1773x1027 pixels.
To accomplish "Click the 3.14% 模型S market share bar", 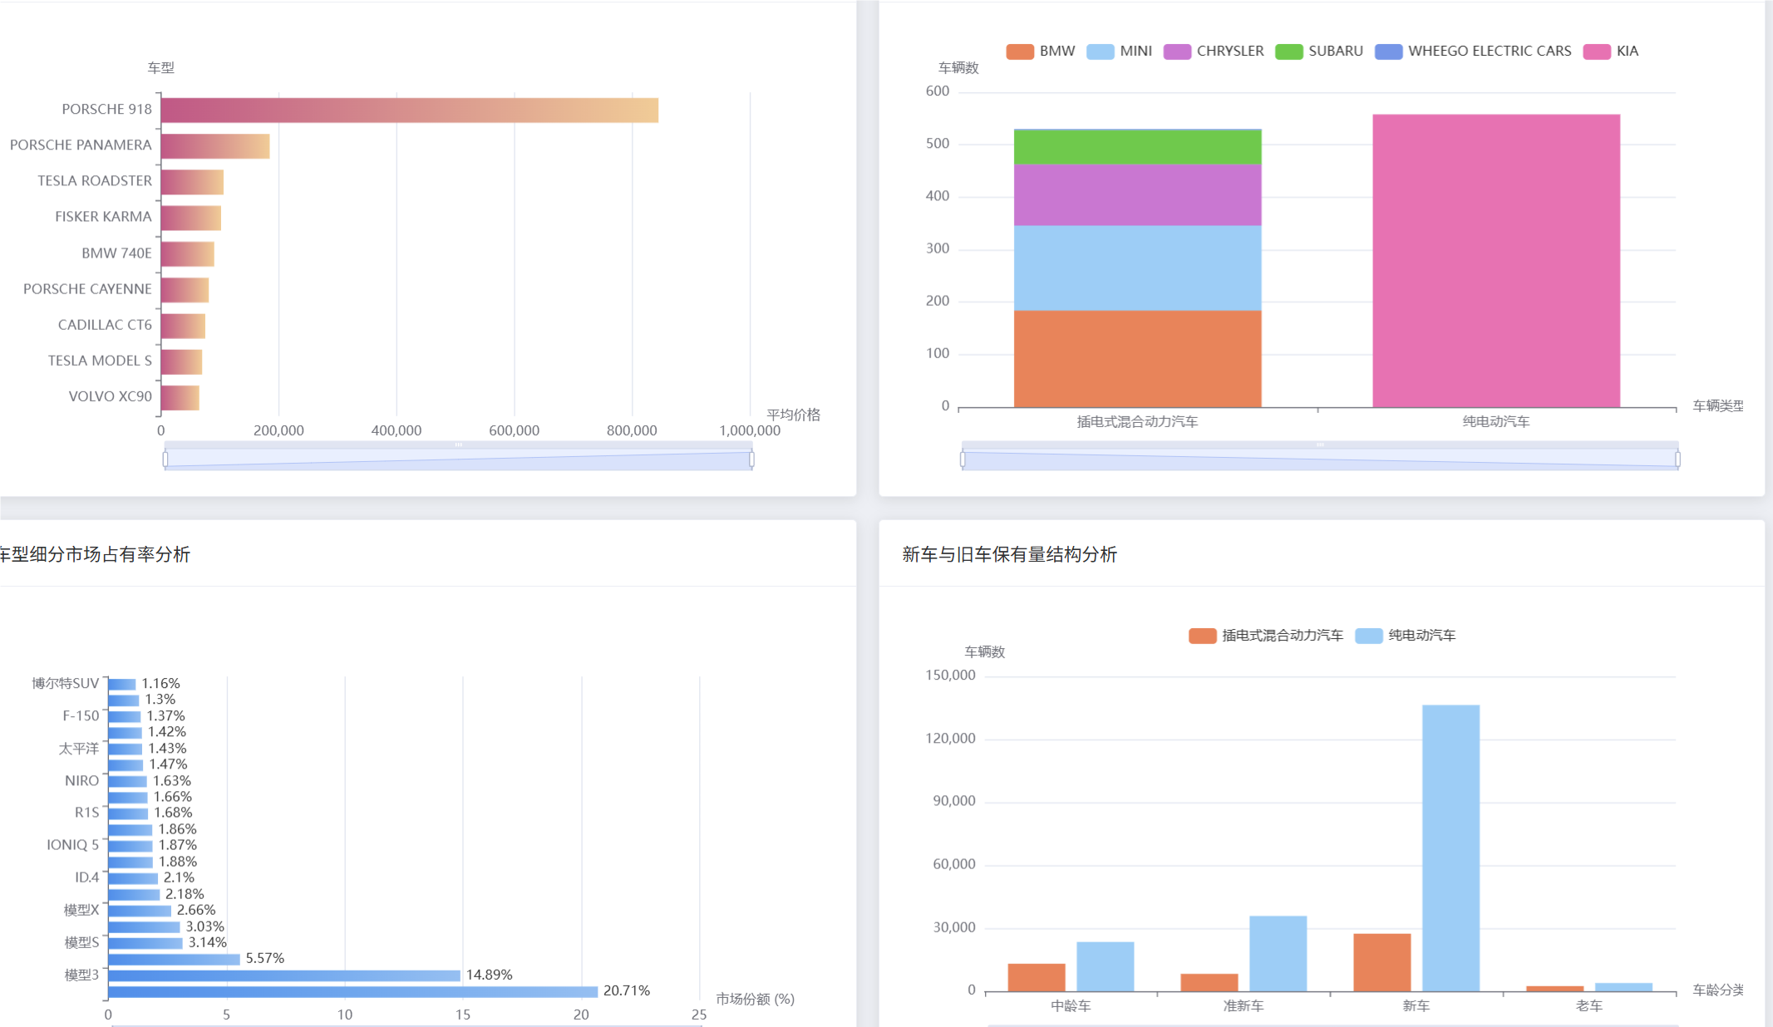I will pos(145,943).
